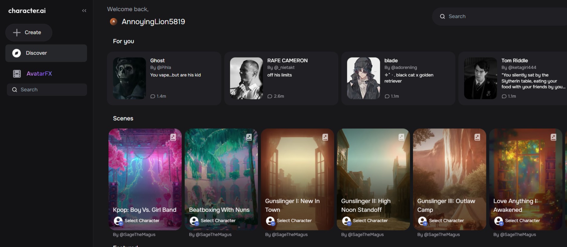Open the RAFE CAMERON character portrait
This screenshot has height=247, width=567.
[x=246, y=78]
